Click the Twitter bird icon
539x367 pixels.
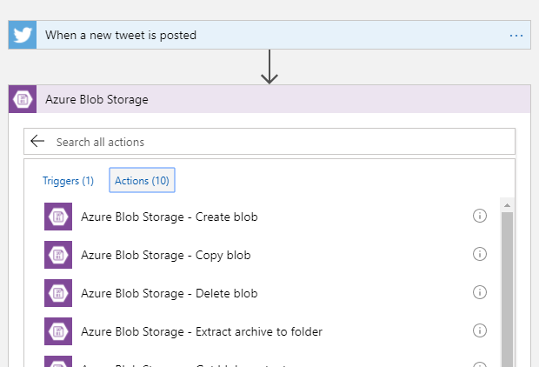23,36
